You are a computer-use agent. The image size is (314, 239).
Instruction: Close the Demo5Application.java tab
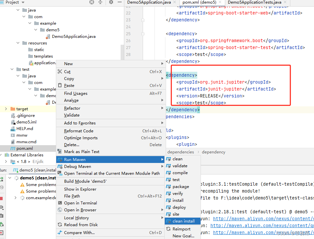(175, 2)
